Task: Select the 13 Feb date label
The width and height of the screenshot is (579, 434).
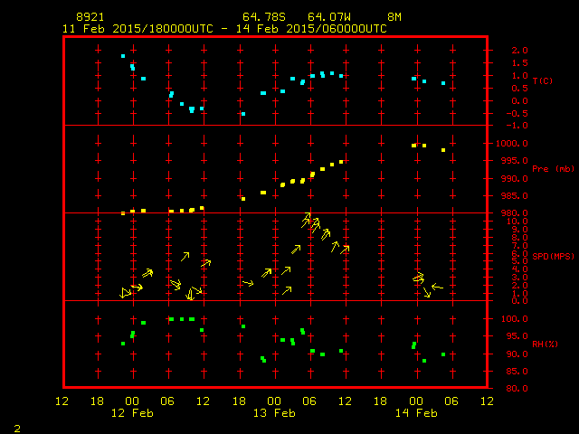Action: pyautogui.click(x=274, y=413)
